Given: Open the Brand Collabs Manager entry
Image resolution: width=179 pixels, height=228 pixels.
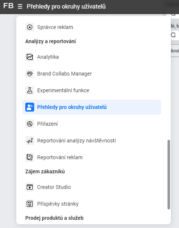Looking at the screenshot, I should coord(65,74).
